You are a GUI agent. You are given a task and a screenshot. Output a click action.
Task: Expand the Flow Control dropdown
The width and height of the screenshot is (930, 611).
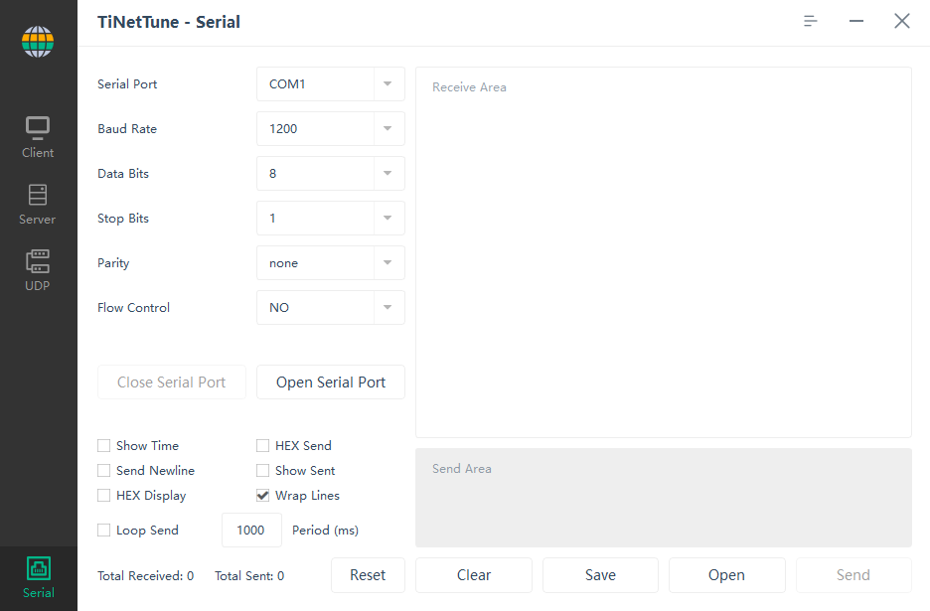click(330, 307)
